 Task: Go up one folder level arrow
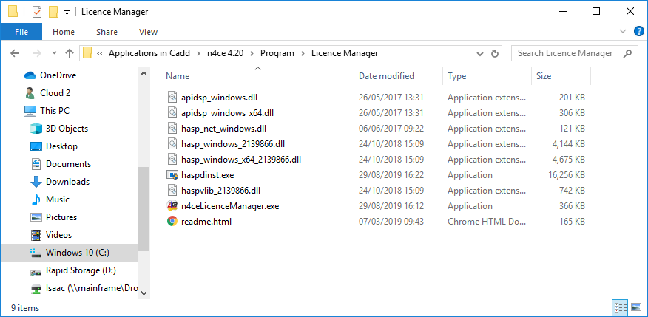pos(70,53)
